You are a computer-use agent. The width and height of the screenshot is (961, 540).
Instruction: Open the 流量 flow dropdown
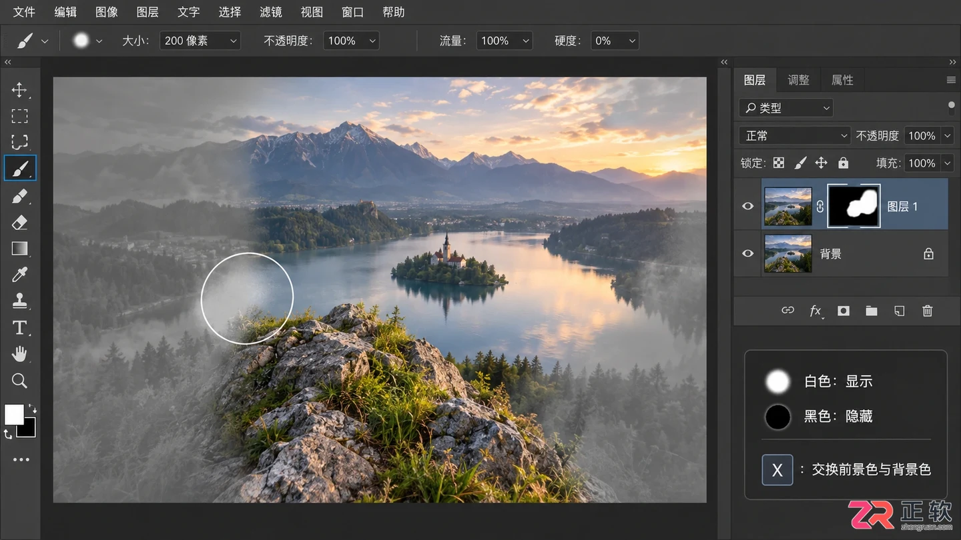click(505, 41)
